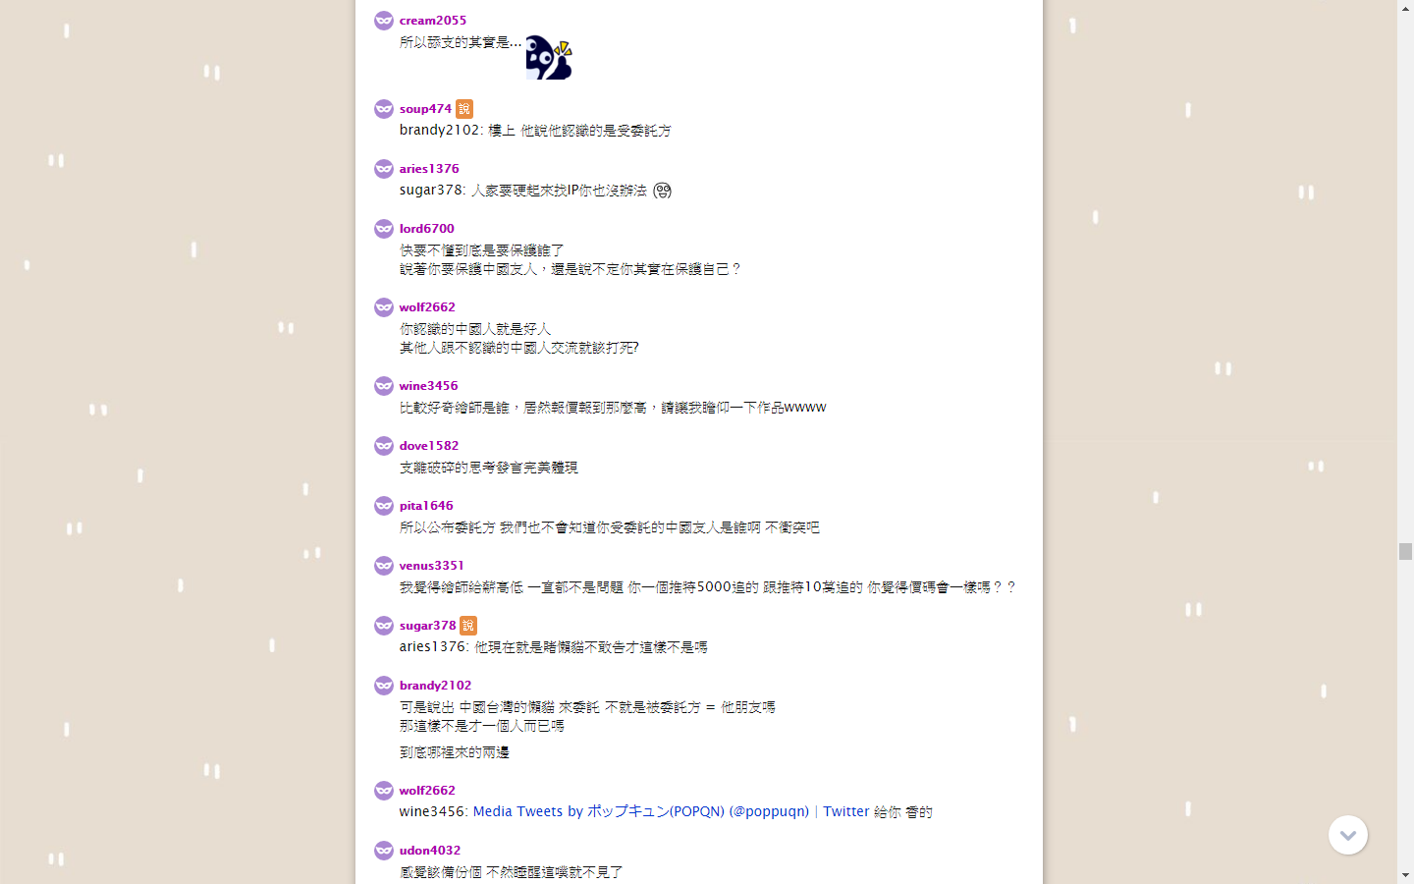The width and height of the screenshot is (1414, 884).
Task: Click the scrollbar down arrow
Action: [x=1405, y=875]
